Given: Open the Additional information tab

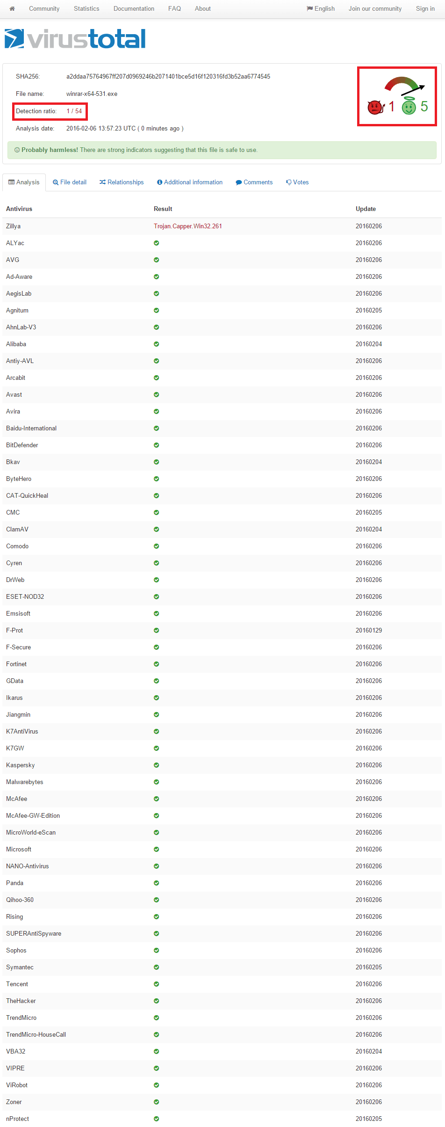Looking at the screenshot, I should (190, 182).
